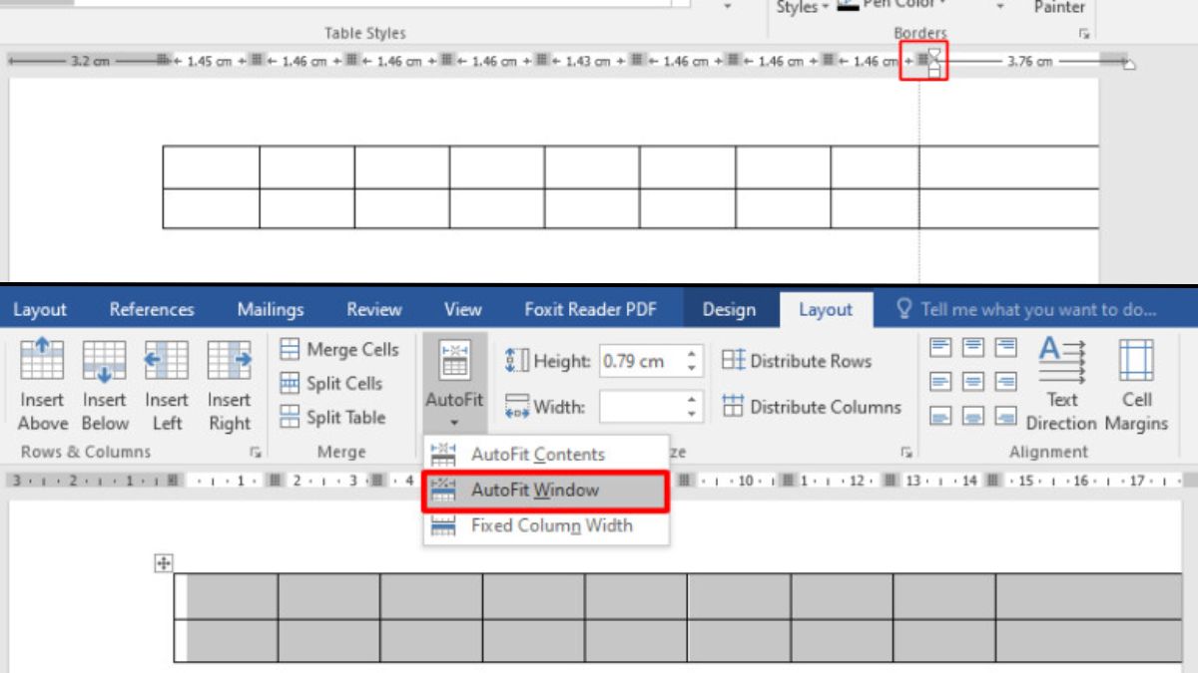Image resolution: width=1198 pixels, height=673 pixels.
Task: Open the References tab
Action: tap(152, 310)
